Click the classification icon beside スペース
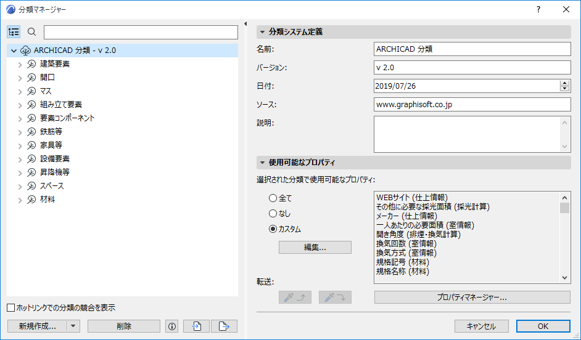 point(31,186)
